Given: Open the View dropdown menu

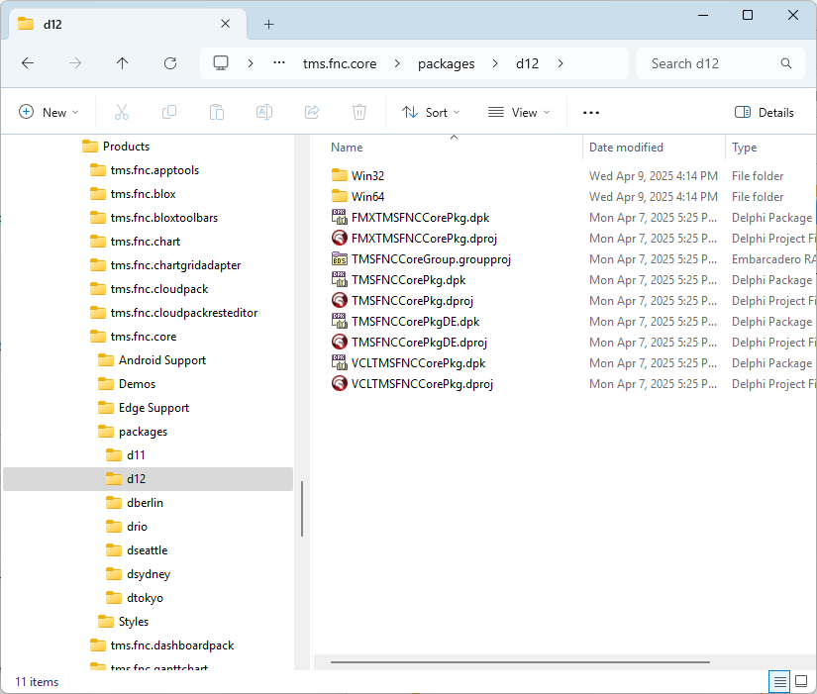Looking at the screenshot, I should [519, 113].
